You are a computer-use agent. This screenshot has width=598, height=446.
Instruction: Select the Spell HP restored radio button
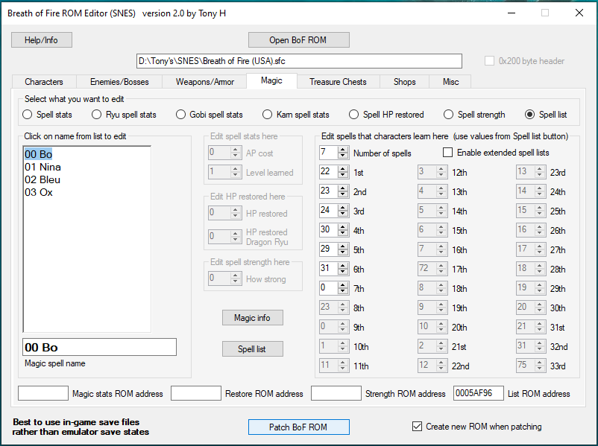coord(355,115)
